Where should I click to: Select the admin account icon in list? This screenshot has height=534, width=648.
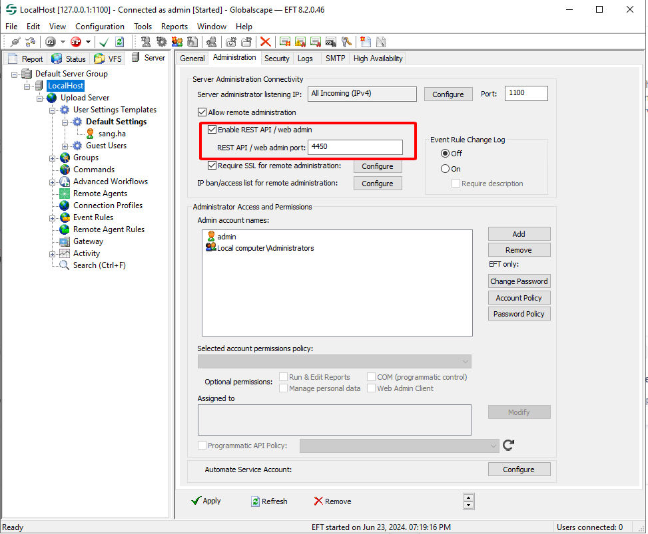click(211, 237)
